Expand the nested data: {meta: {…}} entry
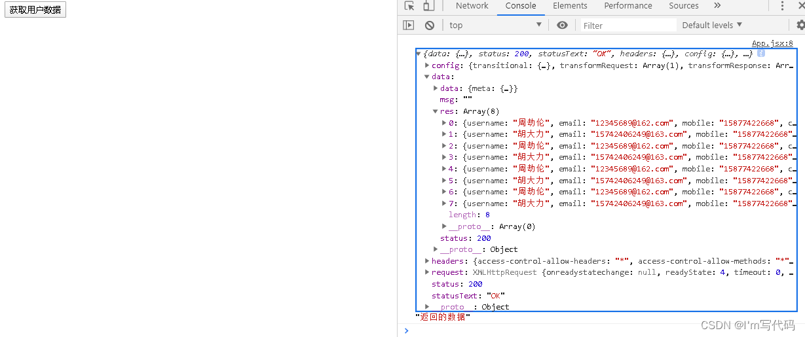805x337 pixels. (436, 88)
